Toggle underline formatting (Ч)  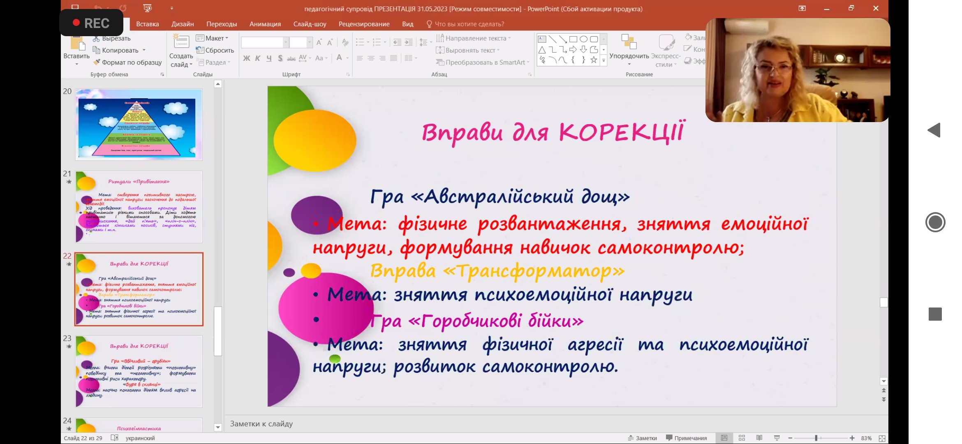click(x=269, y=58)
